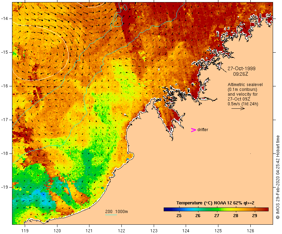Click longitude label 124 on bottom axis
This screenshot has width=282, height=234.
[186, 231]
